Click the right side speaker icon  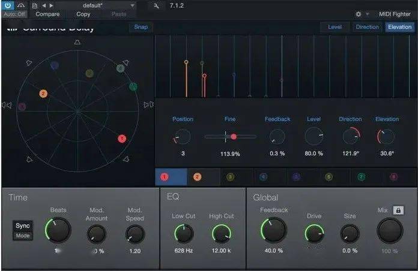(x=148, y=105)
